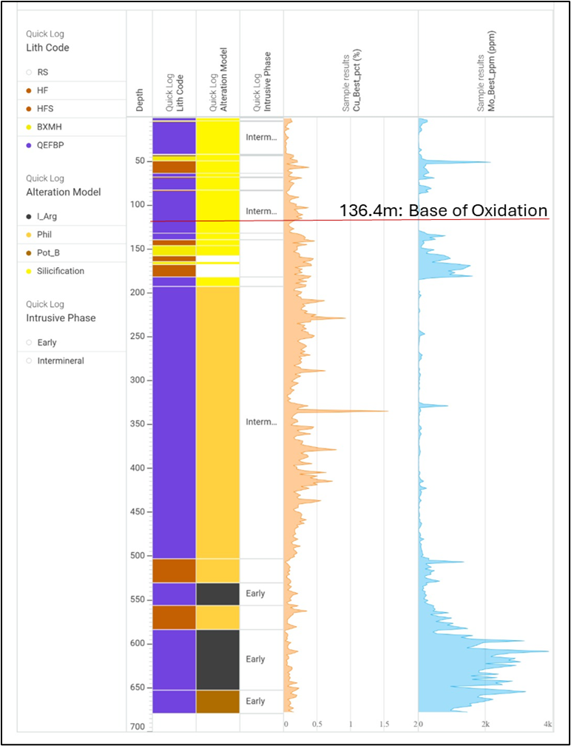
Task: Click the purple QEFBP legend dot
Action: [x=30, y=145]
